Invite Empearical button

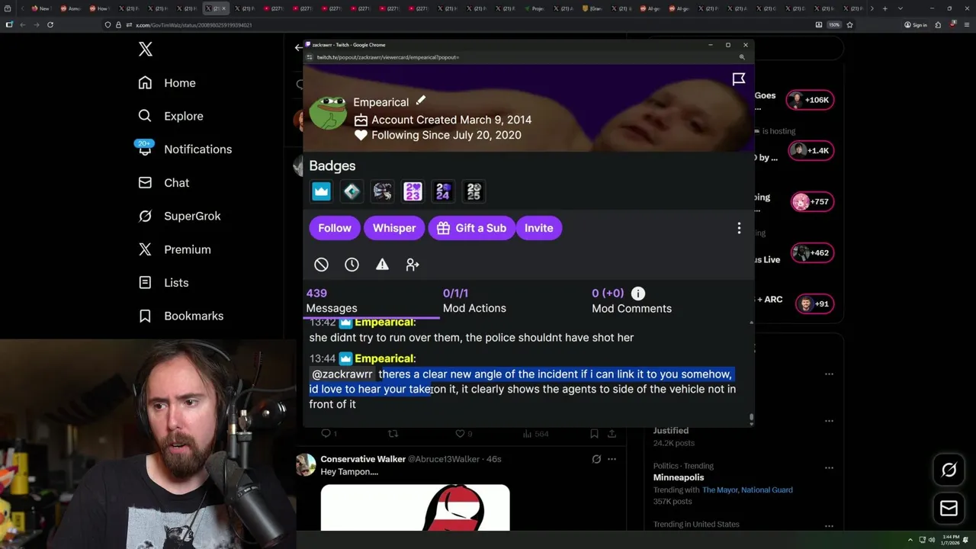pos(539,228)
